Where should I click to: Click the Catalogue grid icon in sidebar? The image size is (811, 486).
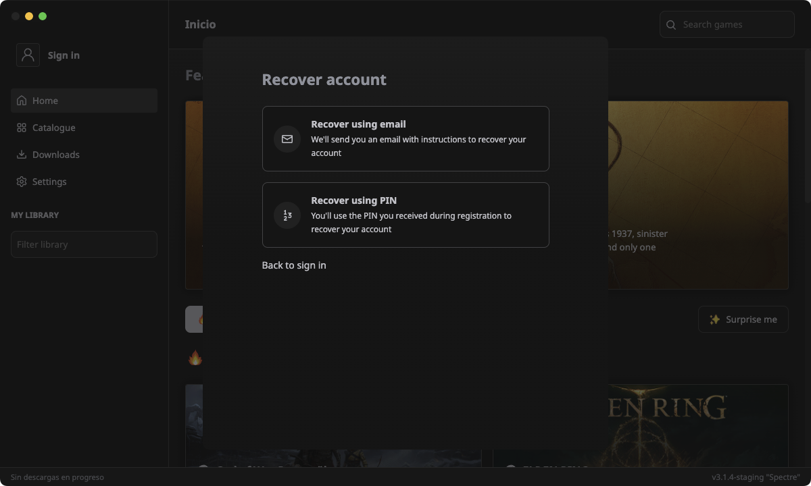coord(22,128)
